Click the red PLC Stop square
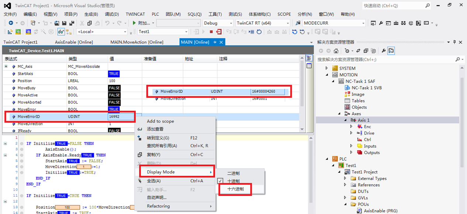The height and width of the screenshot is (214, 467). (x=211, y=32)
